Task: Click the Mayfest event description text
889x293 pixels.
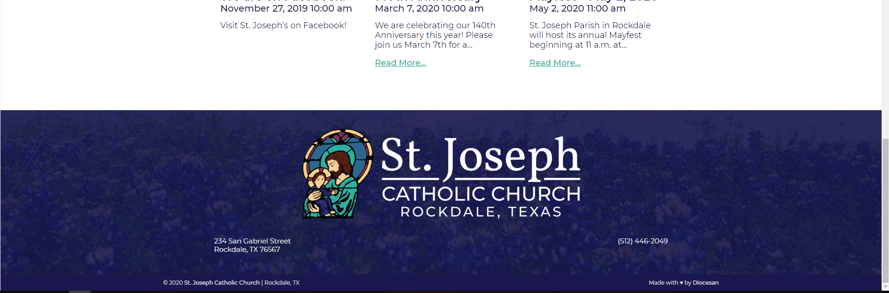Action: point(589,35)
